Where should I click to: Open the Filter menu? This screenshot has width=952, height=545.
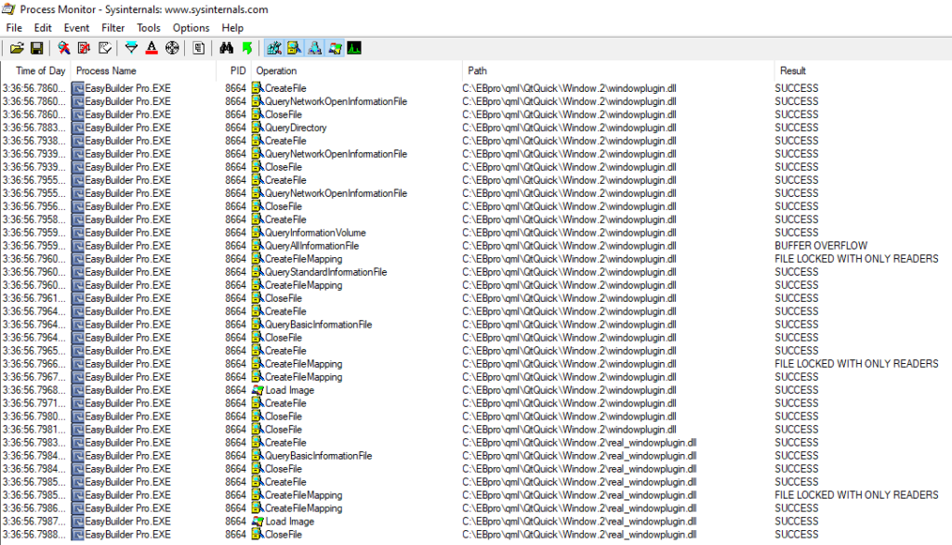pyautogui.click(x=112, y=28)
